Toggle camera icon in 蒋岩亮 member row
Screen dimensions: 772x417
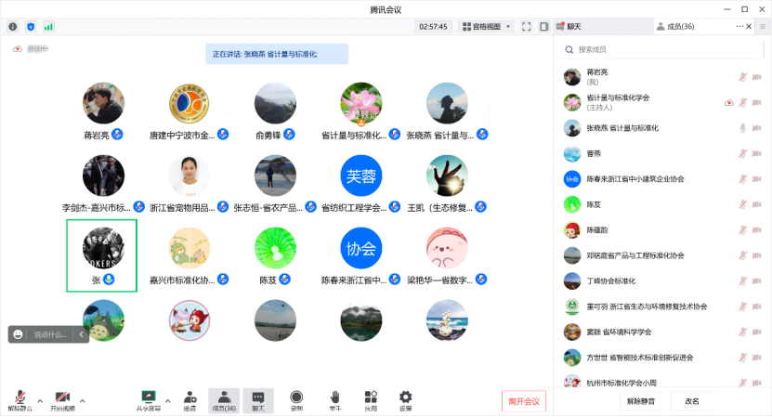coord(757,77)
